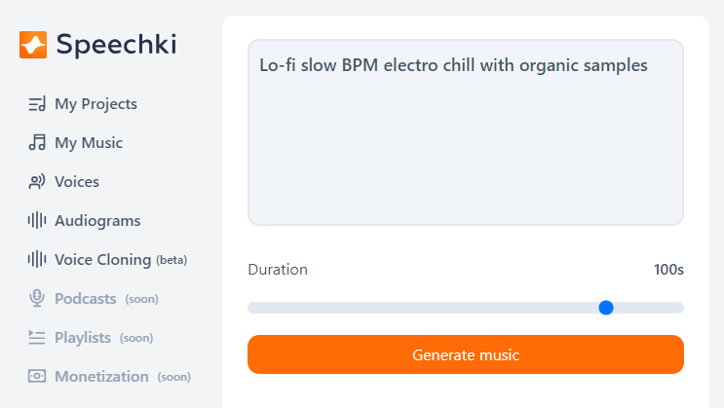Click the orange Speechki logo icon
This screenshot has height=408, width=724.
click(33, 45)
